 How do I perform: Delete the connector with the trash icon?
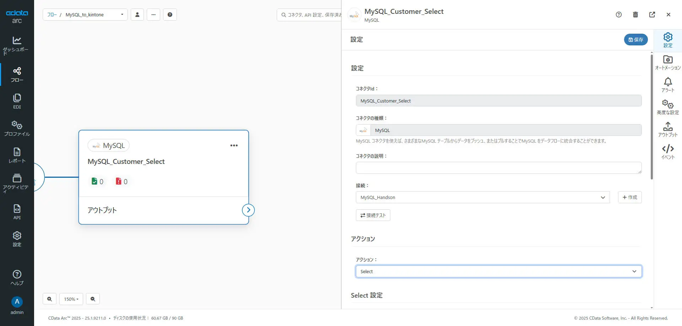coord(635,15)
